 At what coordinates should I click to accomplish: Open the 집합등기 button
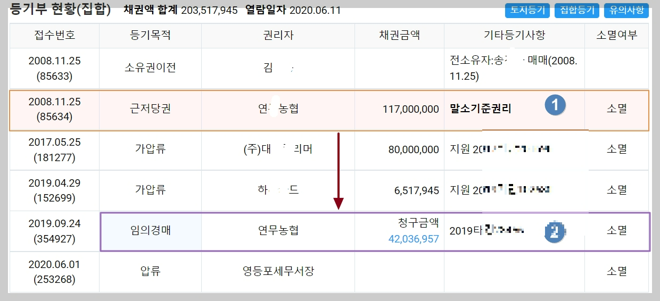click(577, 10)
